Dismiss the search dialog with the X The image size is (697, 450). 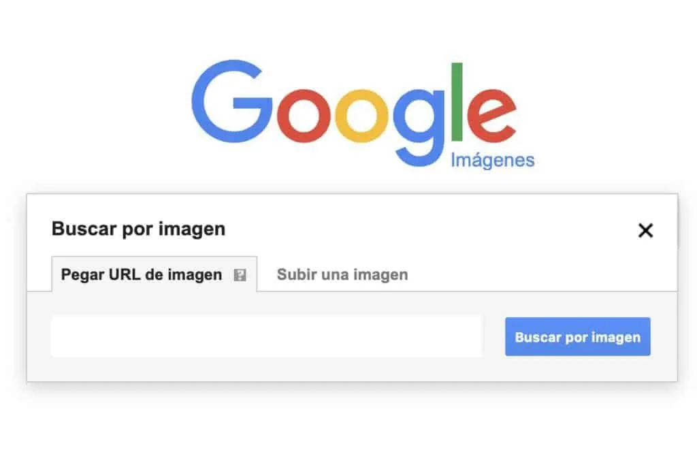click(645, 231)
